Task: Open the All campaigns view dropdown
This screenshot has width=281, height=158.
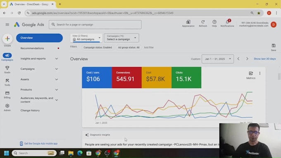Action: pos(86,38)
